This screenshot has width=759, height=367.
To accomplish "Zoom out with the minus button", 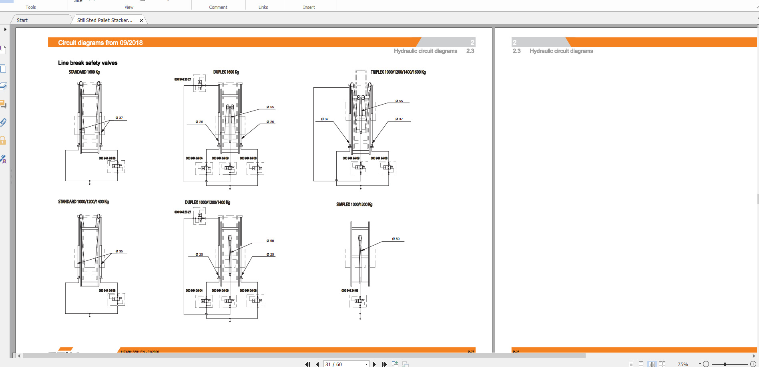I will [x=706, y=364].
